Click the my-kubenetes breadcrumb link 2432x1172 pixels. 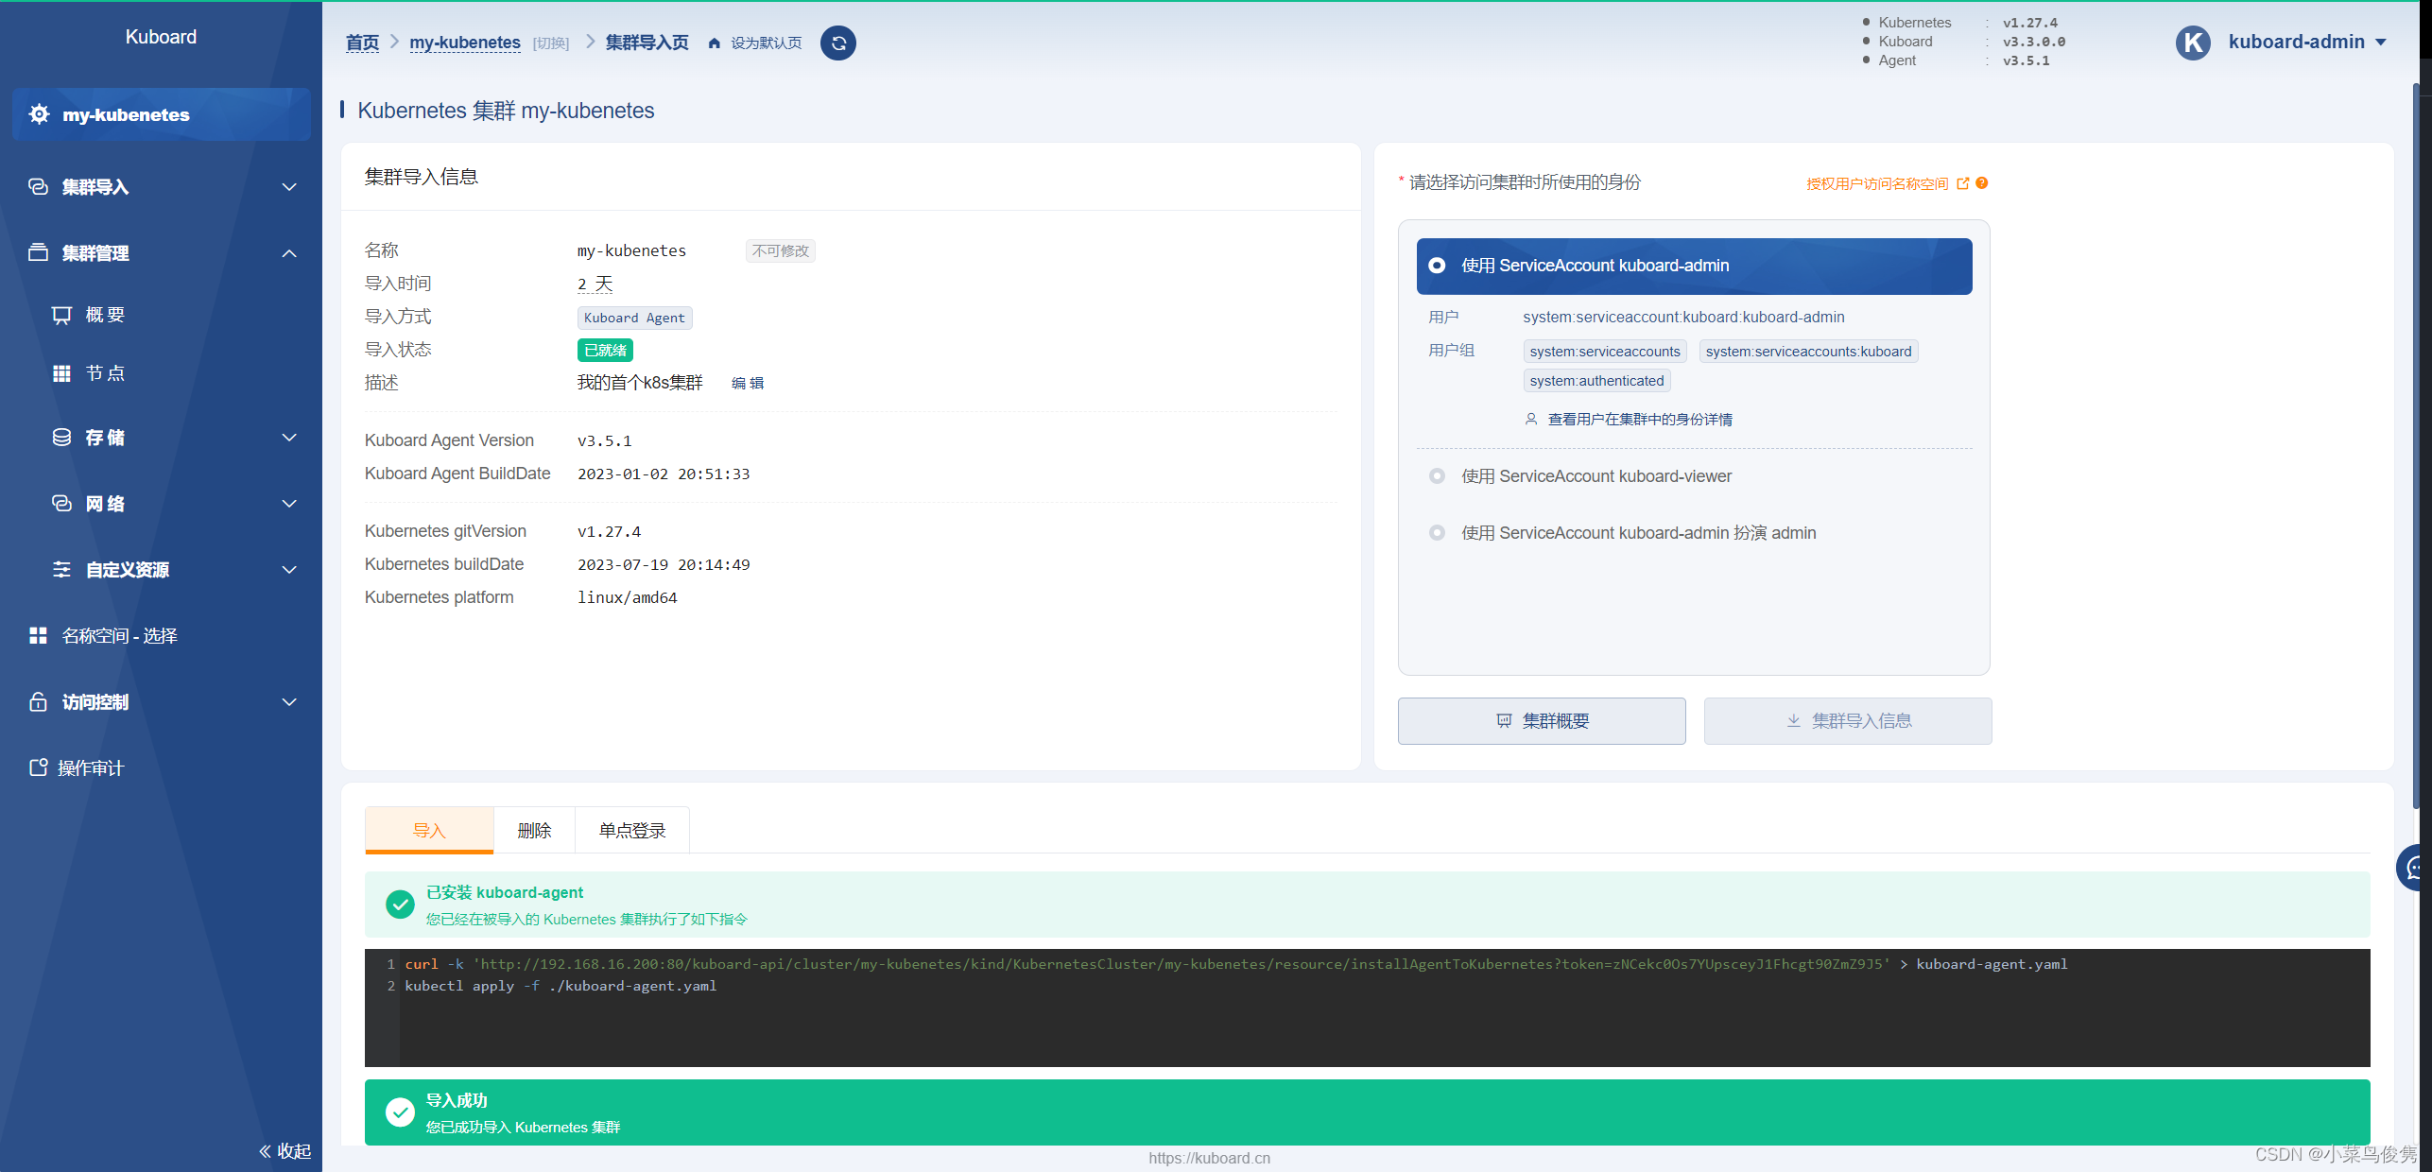465,43
